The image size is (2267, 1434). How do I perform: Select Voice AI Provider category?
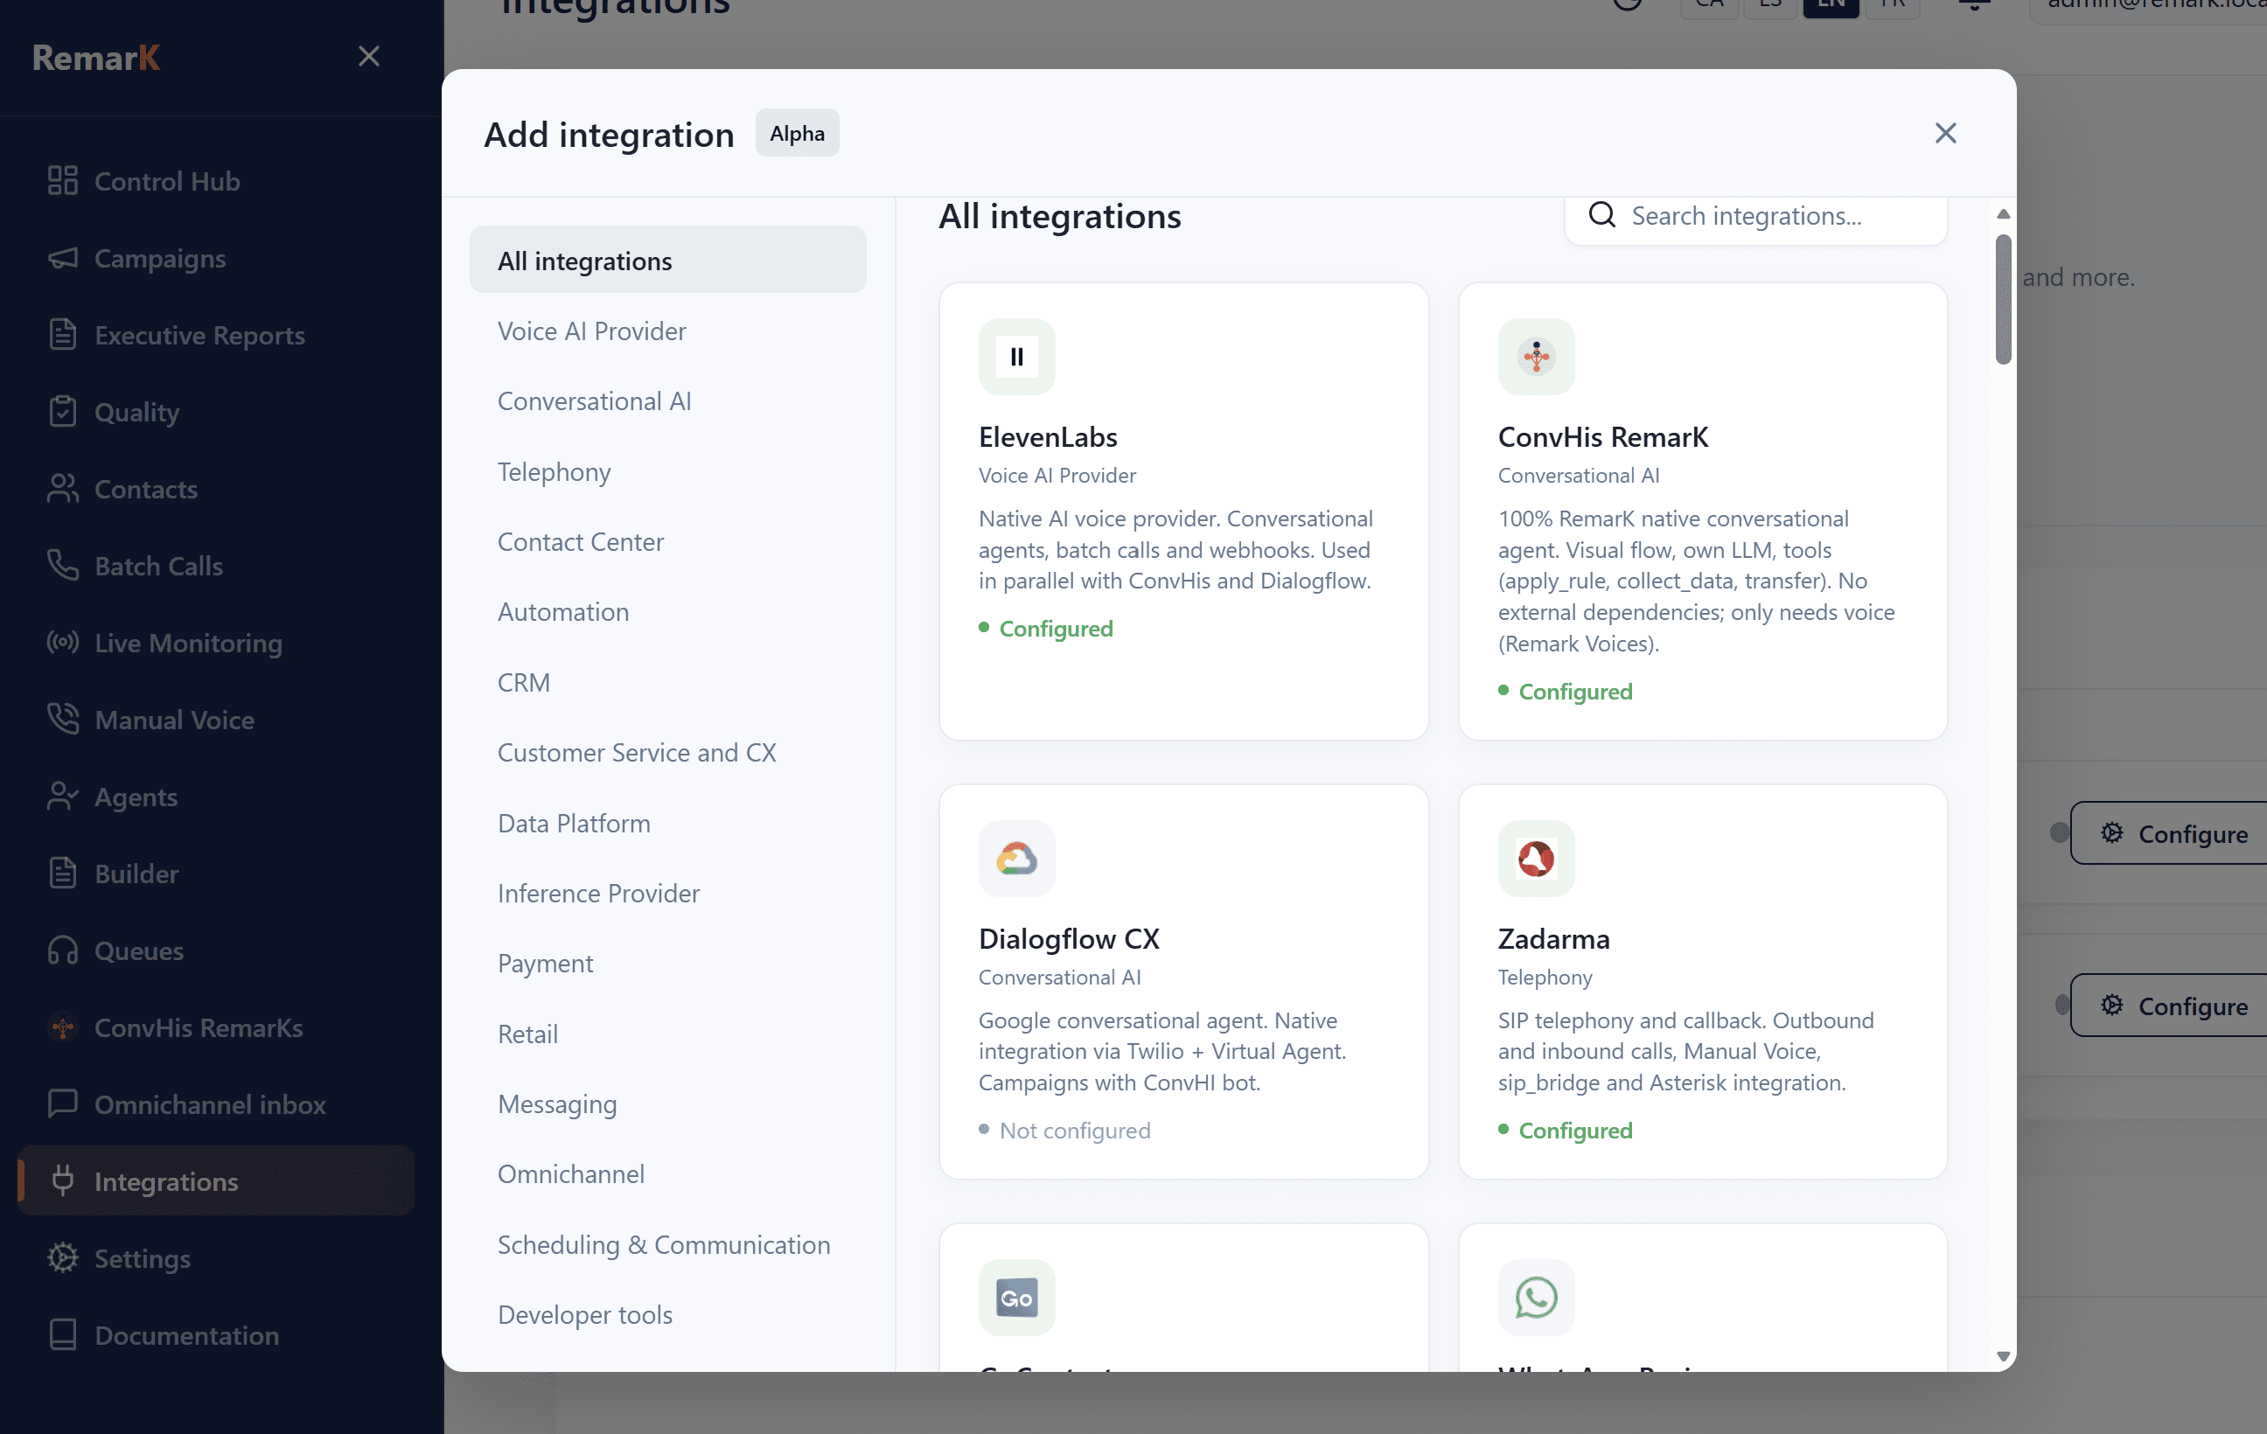point(591,331)
